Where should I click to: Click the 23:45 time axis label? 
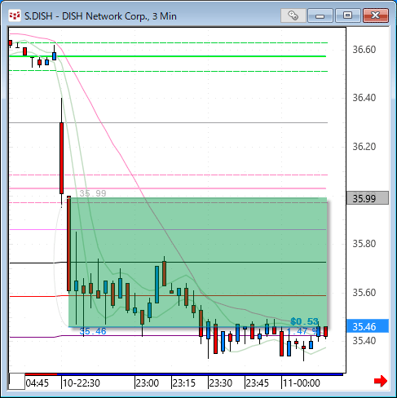[257, 383]
